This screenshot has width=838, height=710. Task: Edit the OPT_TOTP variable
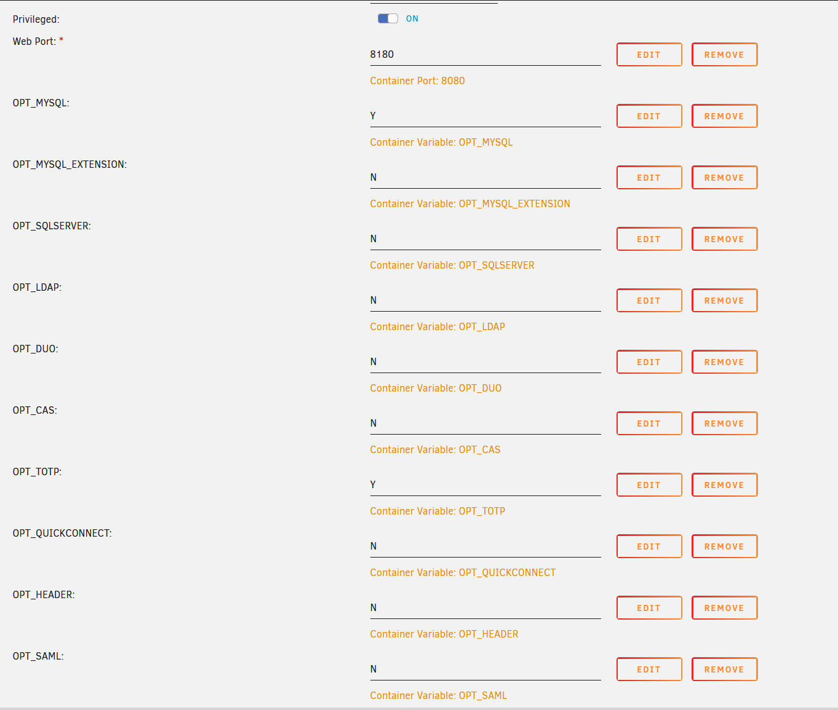649,485
